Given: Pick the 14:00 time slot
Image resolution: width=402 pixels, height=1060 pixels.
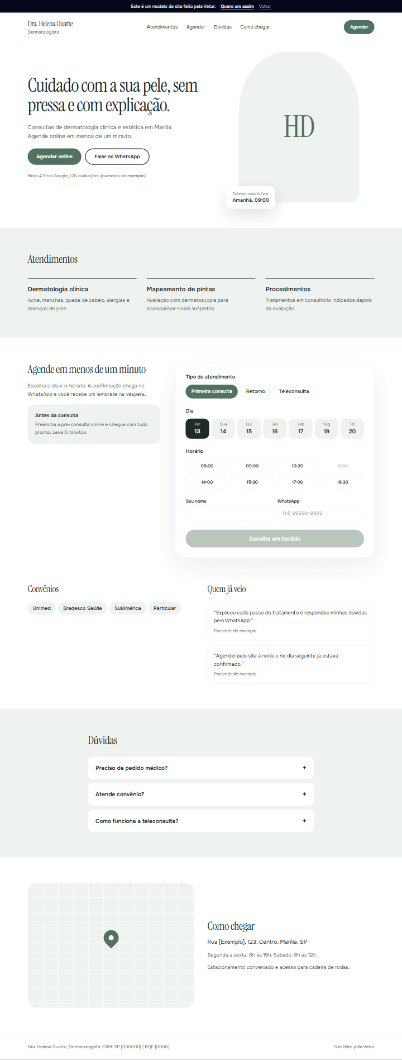Looking at the screenshot, I should [x=207, y=482].
